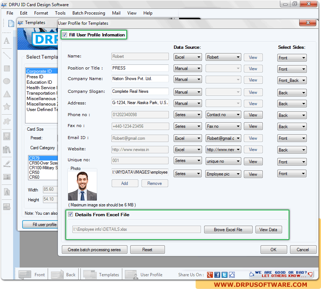Select CR50 in card category list

coord(34,172)
